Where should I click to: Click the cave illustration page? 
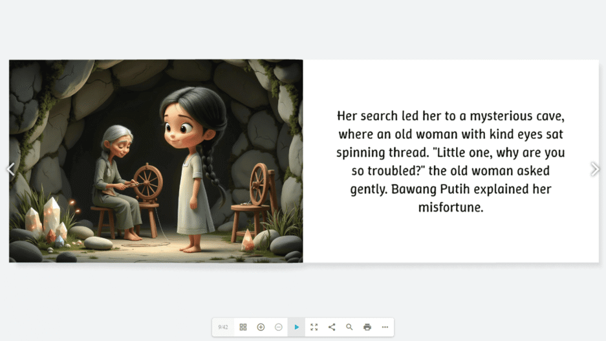click(x=156, y=161)
